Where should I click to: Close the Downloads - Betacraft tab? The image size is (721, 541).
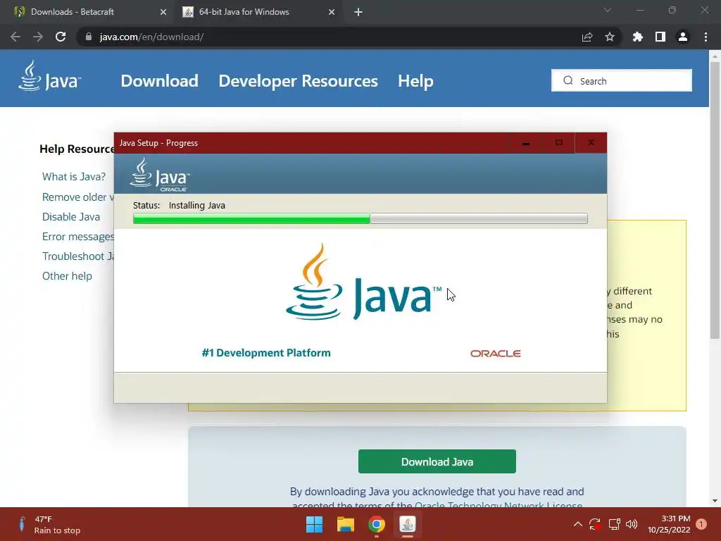[x=163, y=12]
